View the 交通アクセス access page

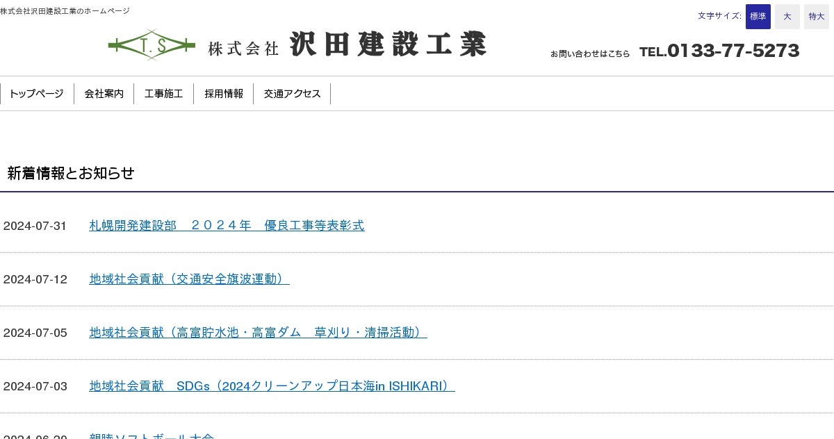(x=292, y=93)
